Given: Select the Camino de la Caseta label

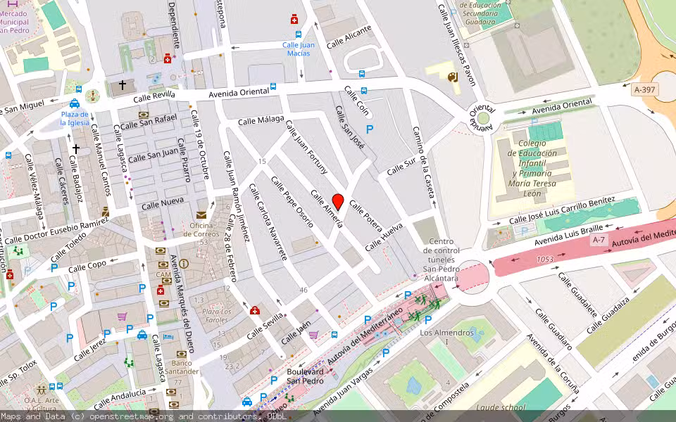Looking at the screenshot, I should (x=423, y=162).
